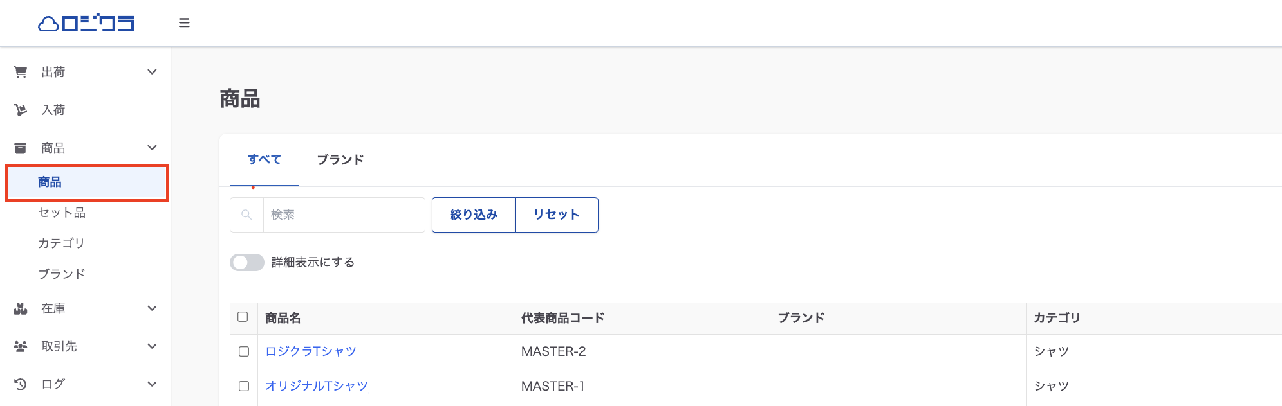Focus the 検索 search input field
The width and height of the screenshot is (1282, 406).
[344, 215]
